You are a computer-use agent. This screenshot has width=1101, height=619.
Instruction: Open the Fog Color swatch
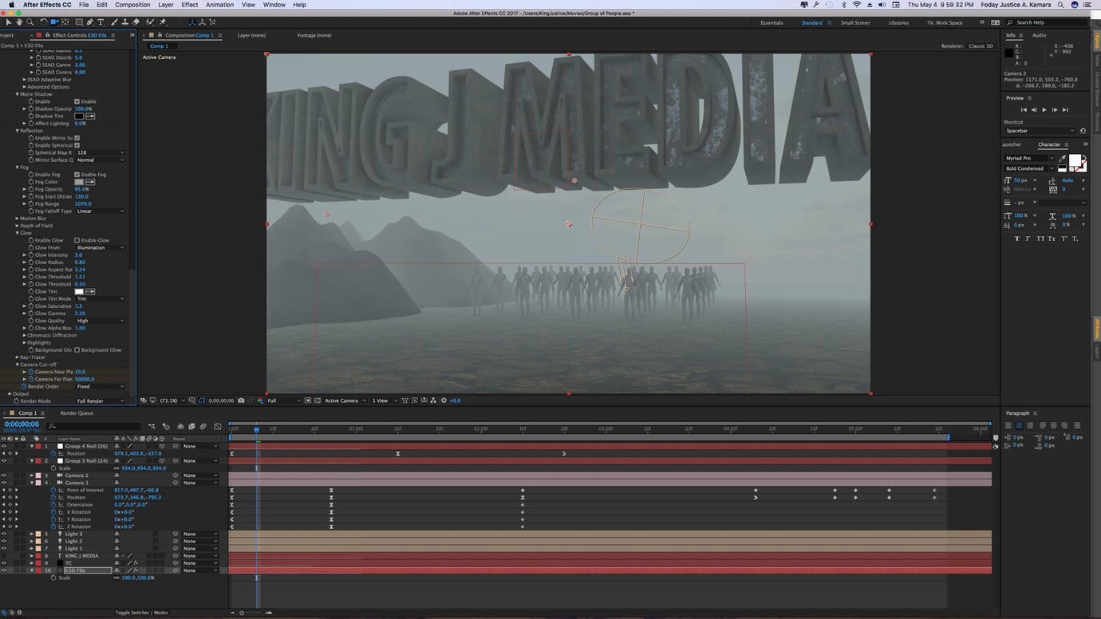(79, 182)
